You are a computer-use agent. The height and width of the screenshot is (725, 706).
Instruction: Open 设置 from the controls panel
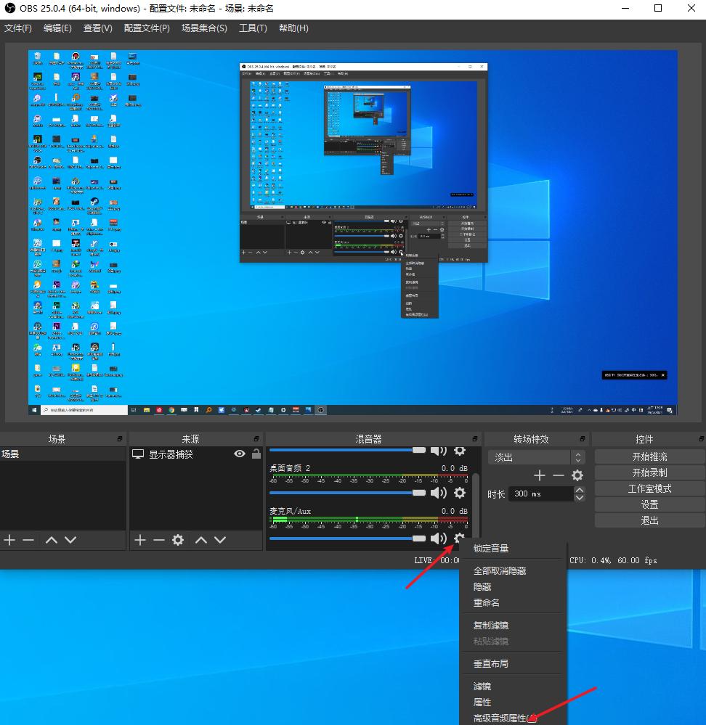click(649, 504)
